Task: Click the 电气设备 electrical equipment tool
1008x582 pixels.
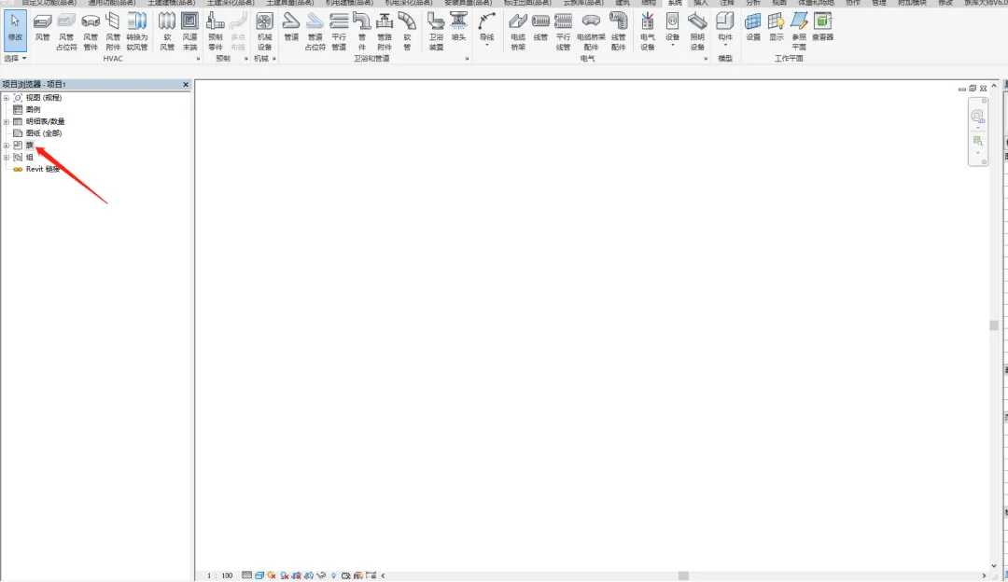Action: pos(648,32)
